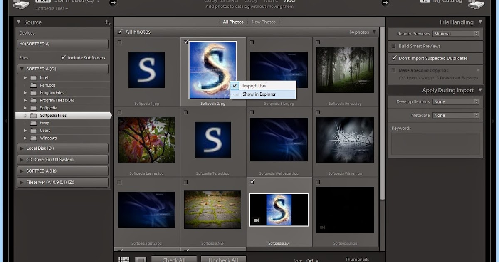Expand the CD Drive (G:) U3 System volume
Viewport: 499px width, 262px height.
click(22, 159)
